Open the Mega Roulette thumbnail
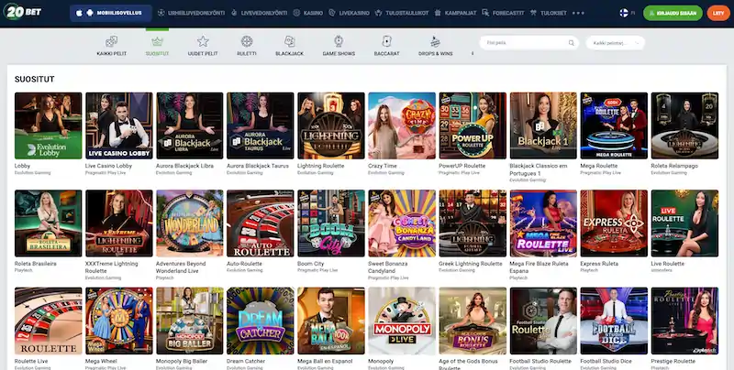 [x=614, y=125]
